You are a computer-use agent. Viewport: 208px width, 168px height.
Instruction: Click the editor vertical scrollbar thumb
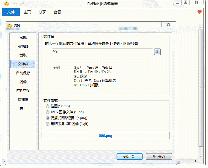tap(201, 88)
